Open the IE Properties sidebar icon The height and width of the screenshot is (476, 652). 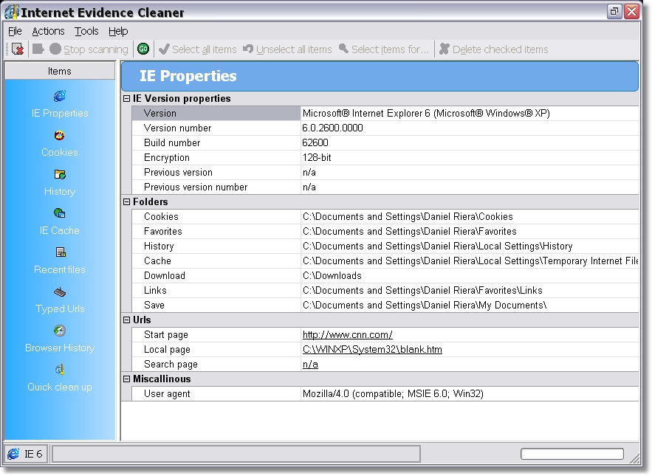(60, 97)
